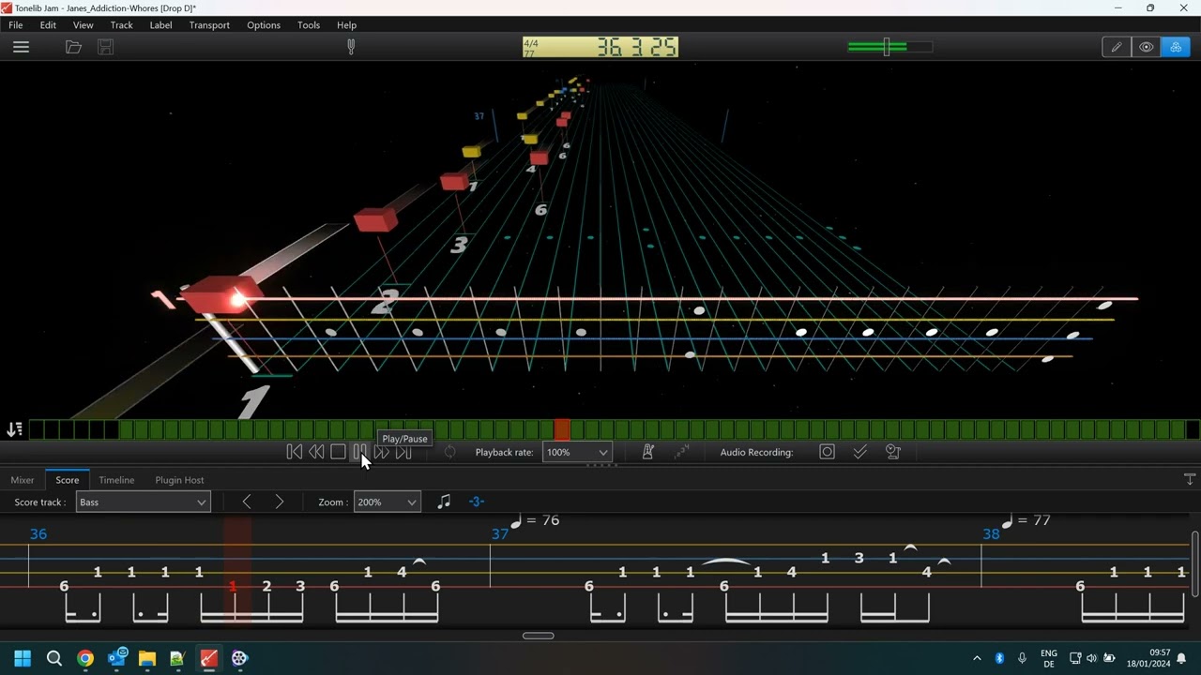Open the Track menu

coord(121,25)
